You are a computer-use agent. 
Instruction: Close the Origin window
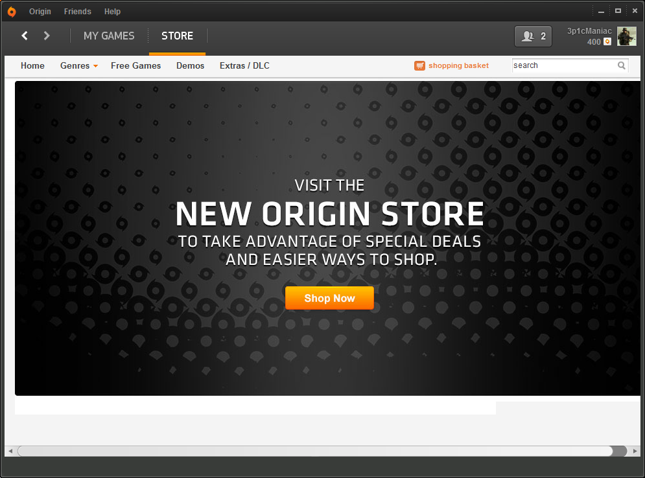tap(635, 11)
